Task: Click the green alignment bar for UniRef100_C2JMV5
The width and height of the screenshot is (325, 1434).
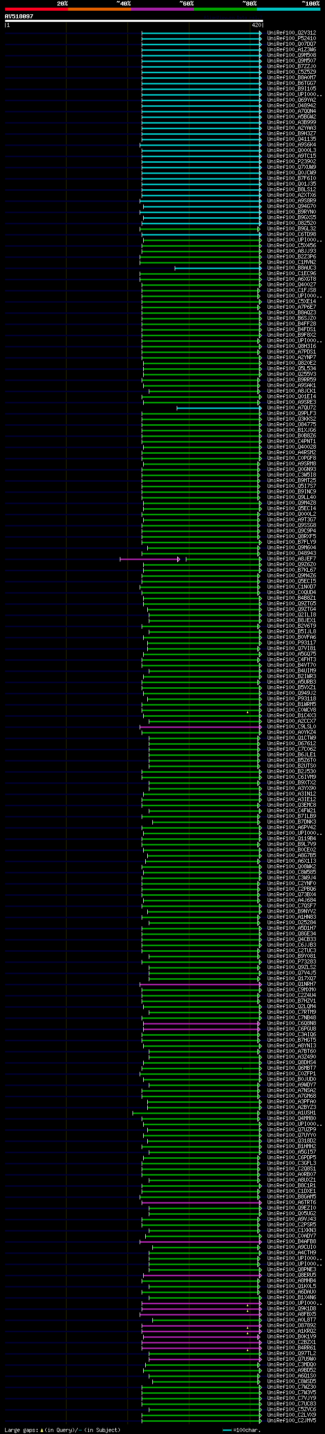Action: coord(201,1420)
